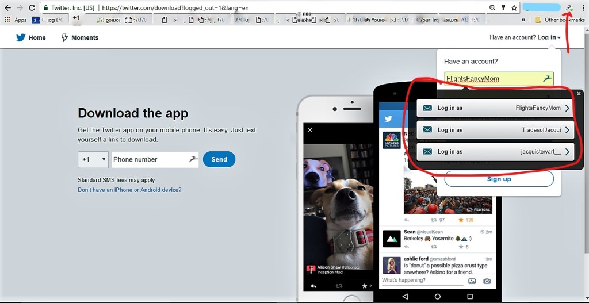Open the +1 country code dropdown
The image size is (589, 303).
pos(93,160)
